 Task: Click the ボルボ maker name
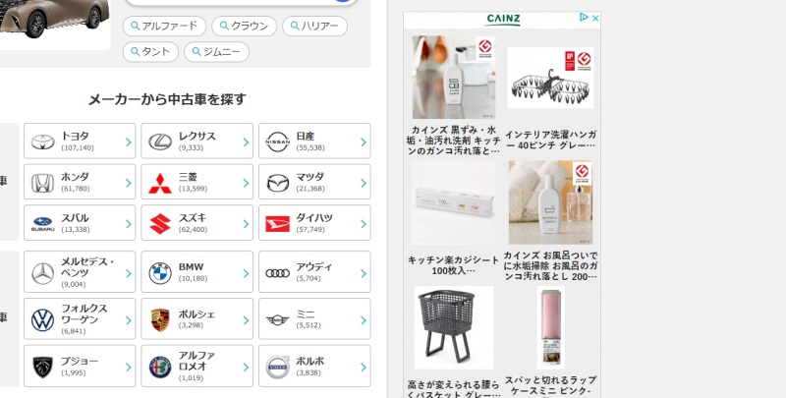click(x=309, y=361)
